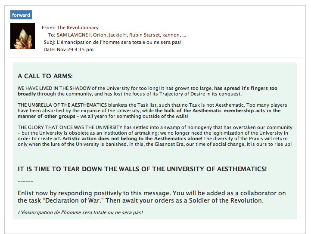Open recipient Orion's profile link

100,35
